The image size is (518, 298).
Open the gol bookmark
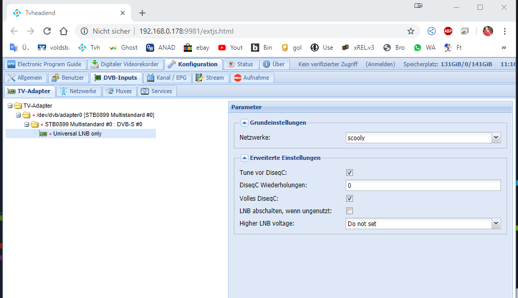click(291, 48)
